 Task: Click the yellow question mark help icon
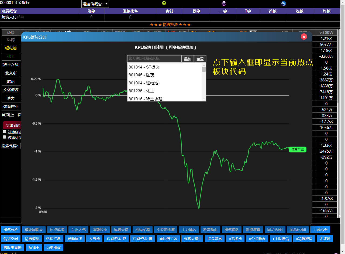[x=164, y=3]
